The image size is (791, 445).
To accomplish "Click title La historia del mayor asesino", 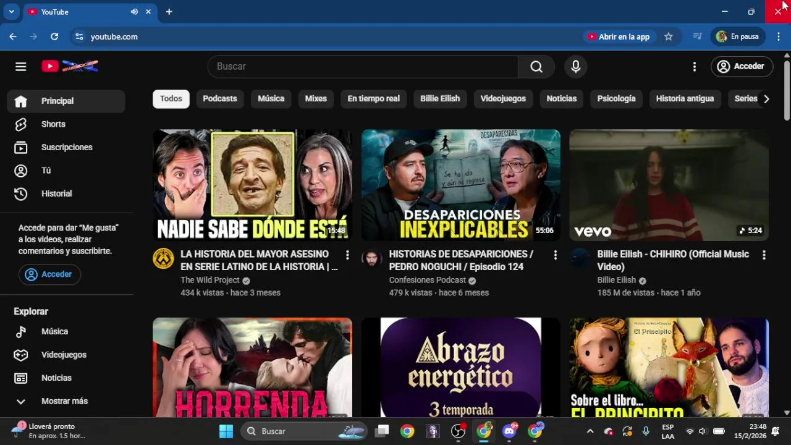I will pyautogui.click(x=259, y=260).
